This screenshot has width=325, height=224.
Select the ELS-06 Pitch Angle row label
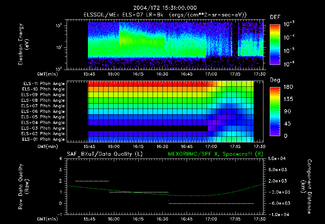click(x=43, y=112)
